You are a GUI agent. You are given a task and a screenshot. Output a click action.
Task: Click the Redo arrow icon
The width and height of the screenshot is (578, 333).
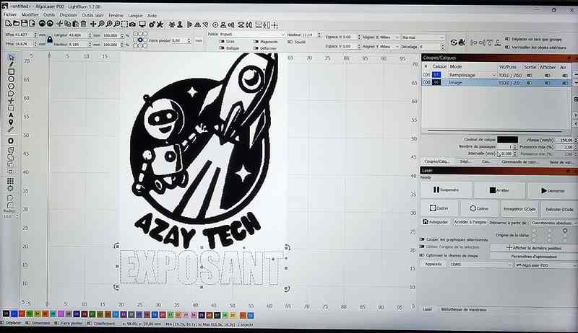(x=50, y=24)
